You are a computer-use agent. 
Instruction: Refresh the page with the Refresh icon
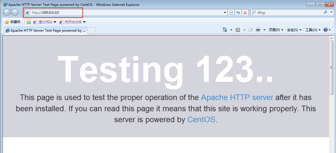coord(238,13)
